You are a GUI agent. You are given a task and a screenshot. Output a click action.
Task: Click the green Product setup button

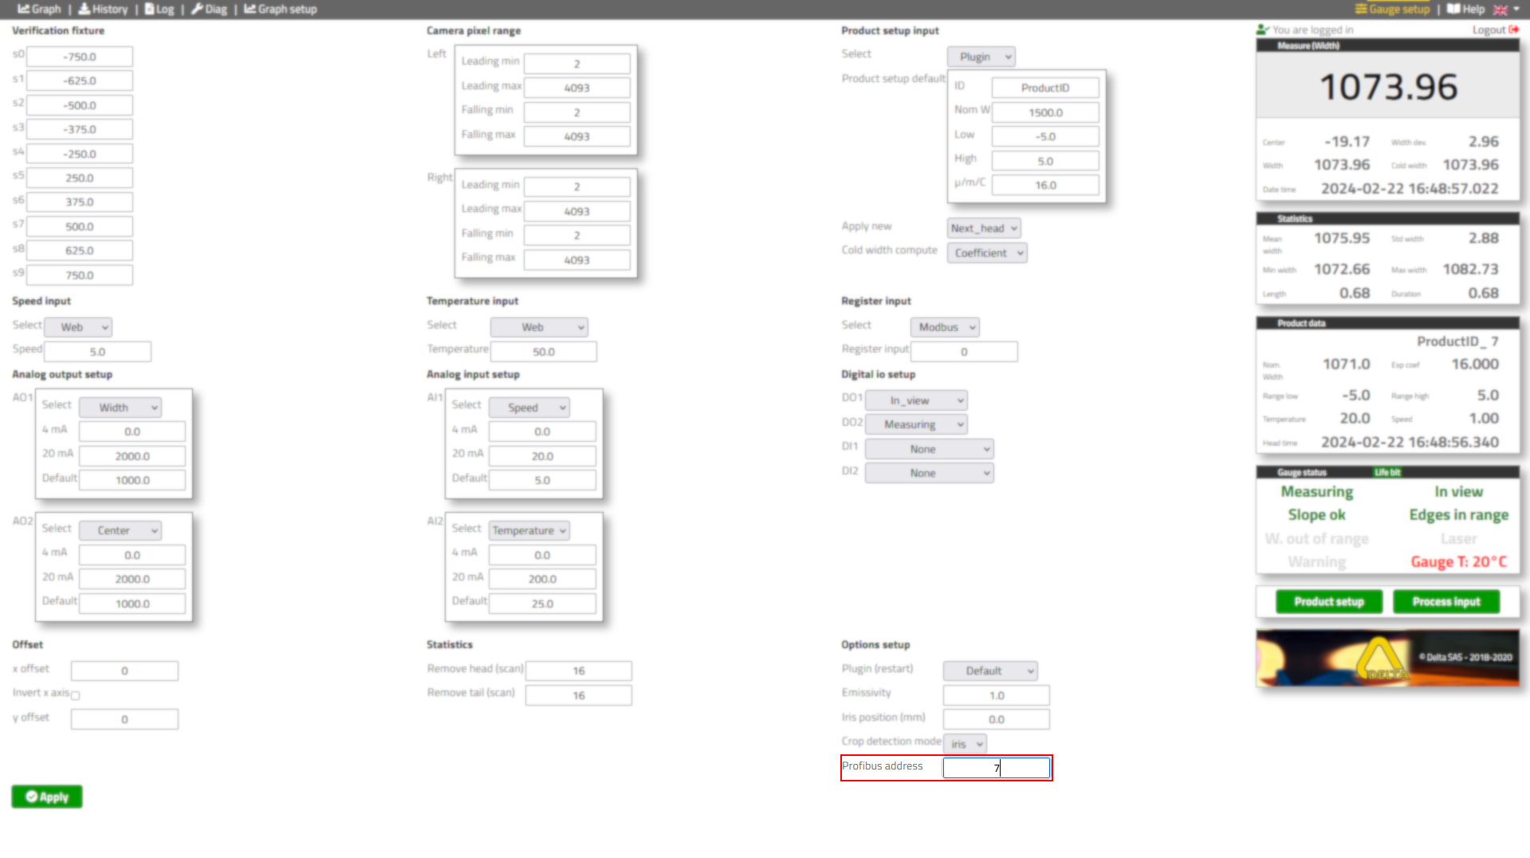1328,601
